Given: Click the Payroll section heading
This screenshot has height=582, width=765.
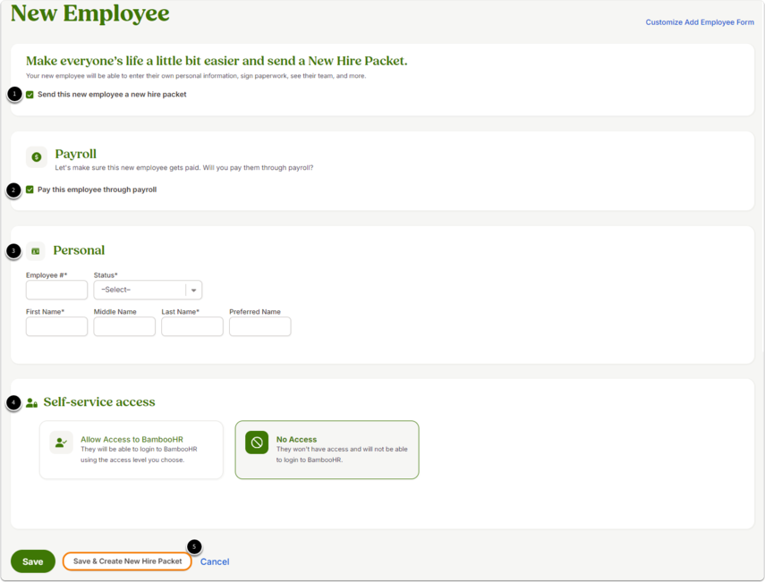Looking at the screenshot, I should [x=76, y=154].
